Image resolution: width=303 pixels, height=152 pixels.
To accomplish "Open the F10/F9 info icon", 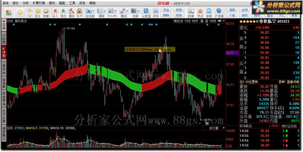I will point(111,11).
